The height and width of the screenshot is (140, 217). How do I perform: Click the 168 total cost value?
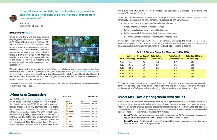pos(192,77)
